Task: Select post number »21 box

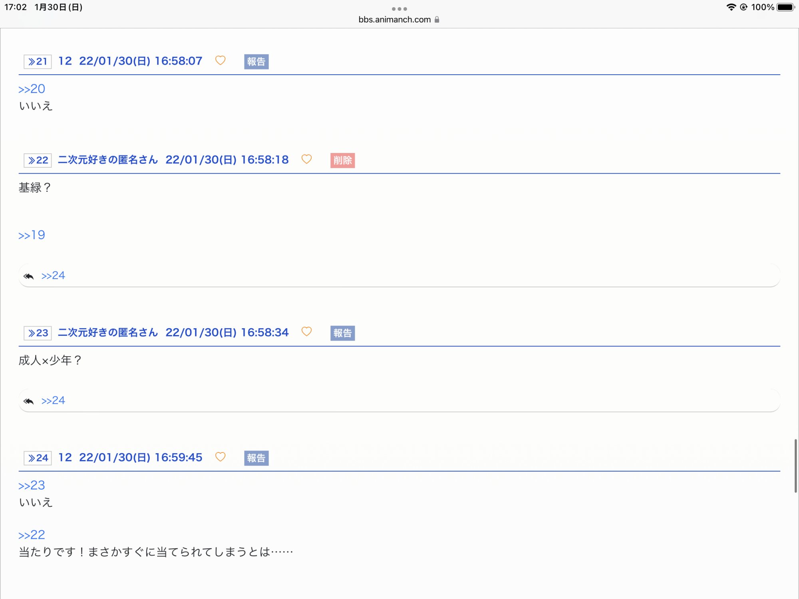Action: click(38, 61)
